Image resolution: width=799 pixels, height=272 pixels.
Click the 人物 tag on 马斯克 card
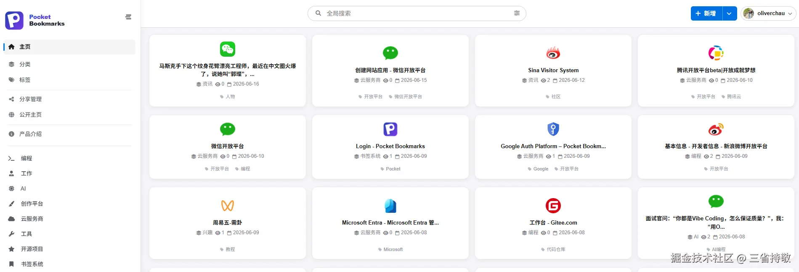coord(228,97)
